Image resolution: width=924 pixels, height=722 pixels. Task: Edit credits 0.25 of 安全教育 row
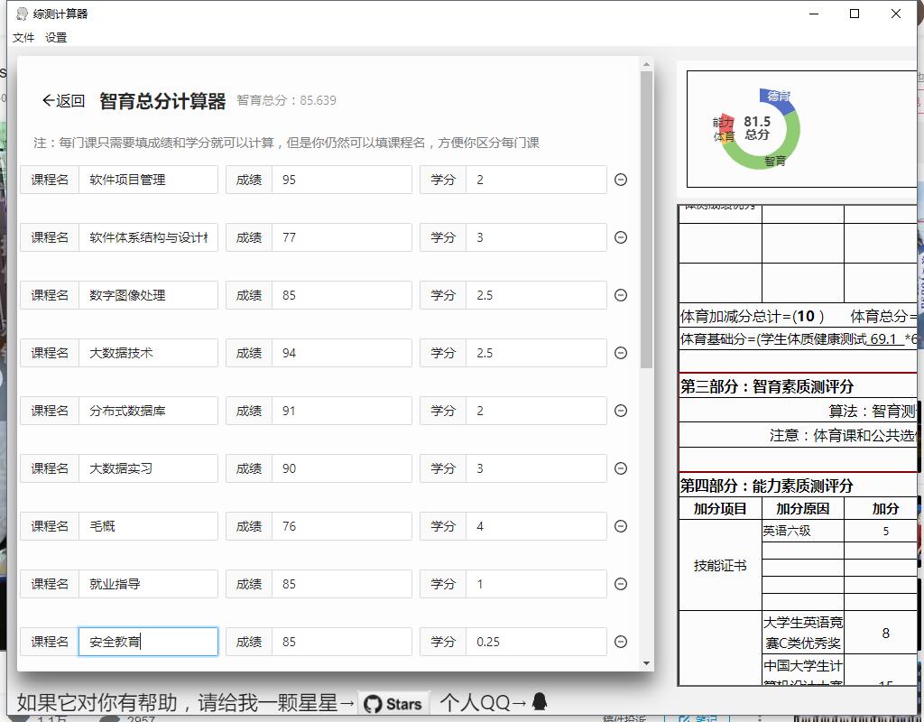(x=536, y=642)
